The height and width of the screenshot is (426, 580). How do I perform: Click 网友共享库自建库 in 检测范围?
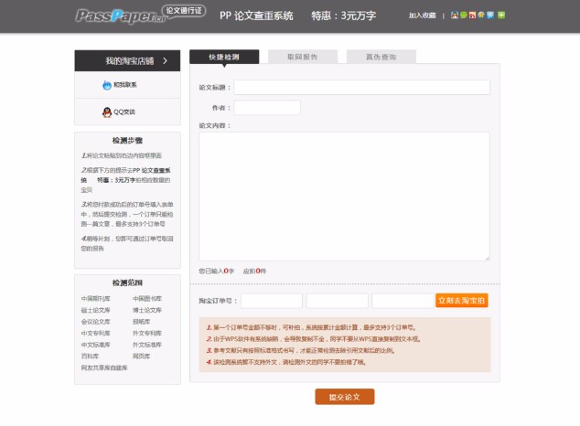[104, 368]
